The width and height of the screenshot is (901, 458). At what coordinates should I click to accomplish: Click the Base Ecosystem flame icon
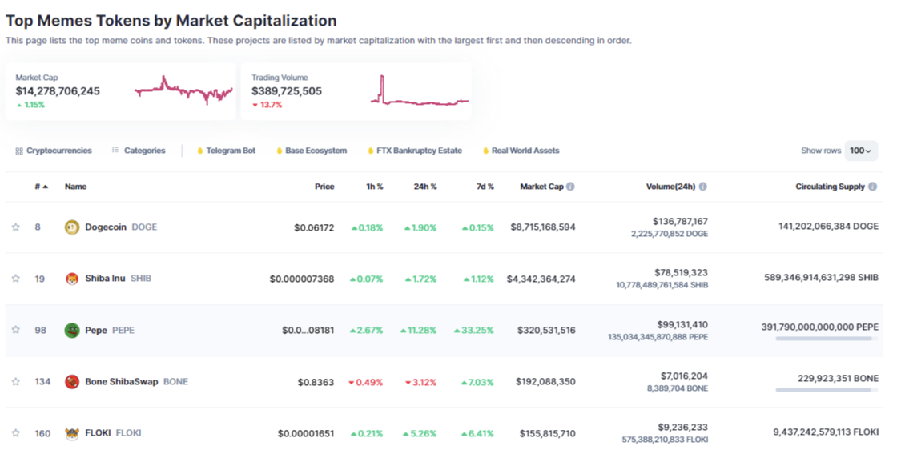click(x=280, y=151)
